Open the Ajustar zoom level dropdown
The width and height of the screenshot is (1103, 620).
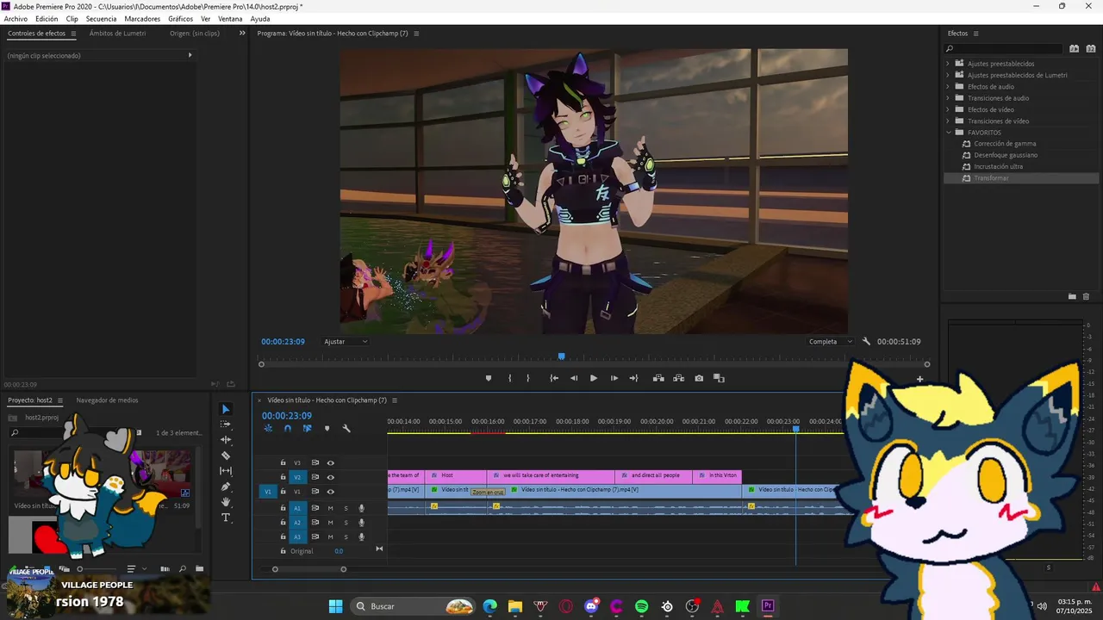(346, 342)
